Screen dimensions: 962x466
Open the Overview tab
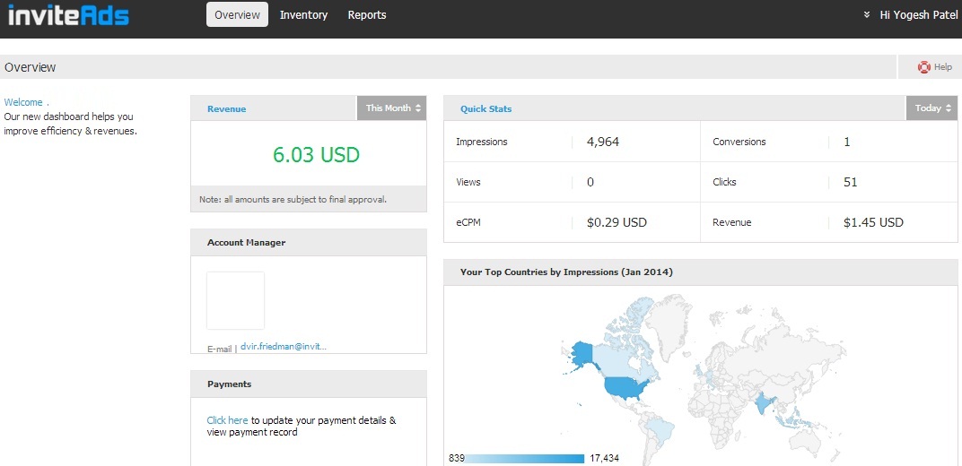(x=237, y=15)
